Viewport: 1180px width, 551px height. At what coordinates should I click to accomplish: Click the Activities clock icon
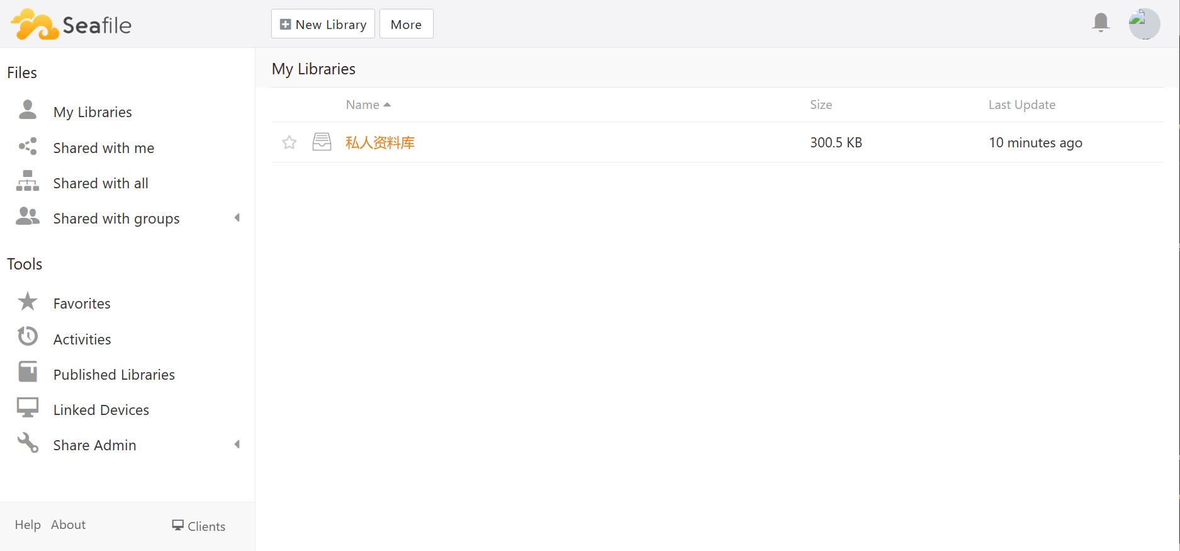(28, 336)
